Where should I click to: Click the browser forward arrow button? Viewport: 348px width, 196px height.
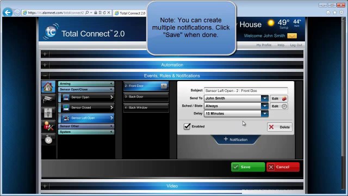pyautogui.click(x=17, y=13)
